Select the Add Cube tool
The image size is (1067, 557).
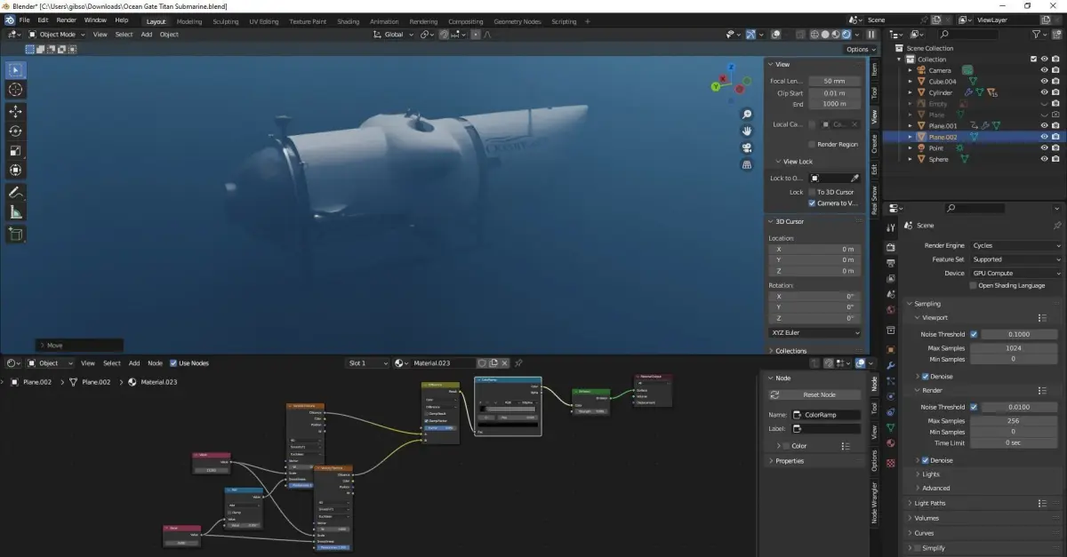tap(16, 235)
